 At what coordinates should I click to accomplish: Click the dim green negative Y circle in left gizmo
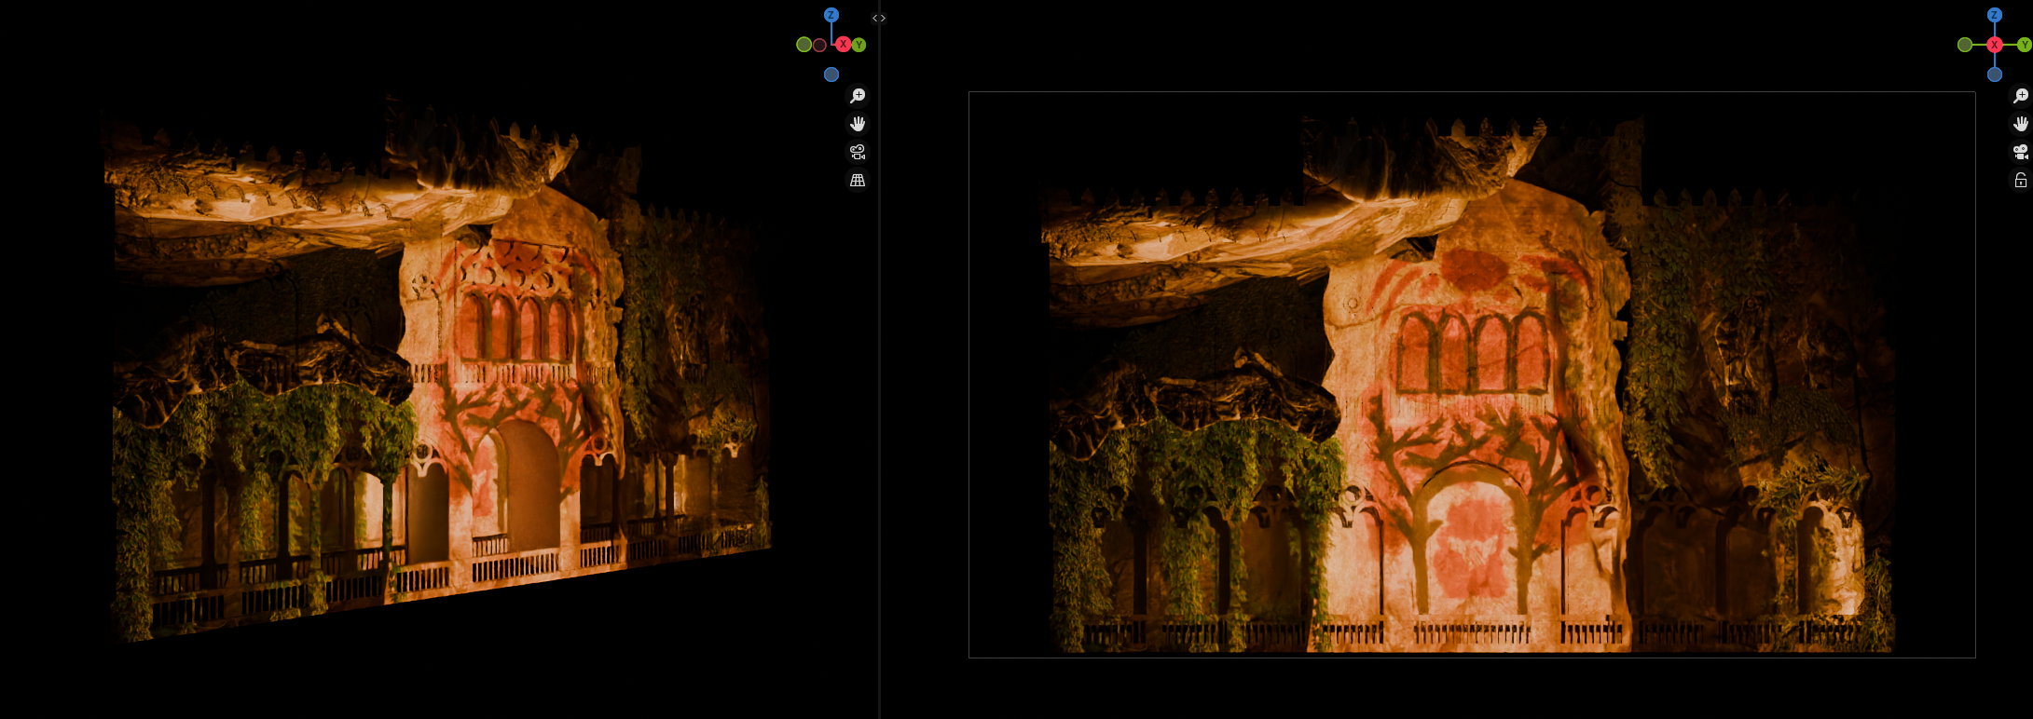pos(804,45)
